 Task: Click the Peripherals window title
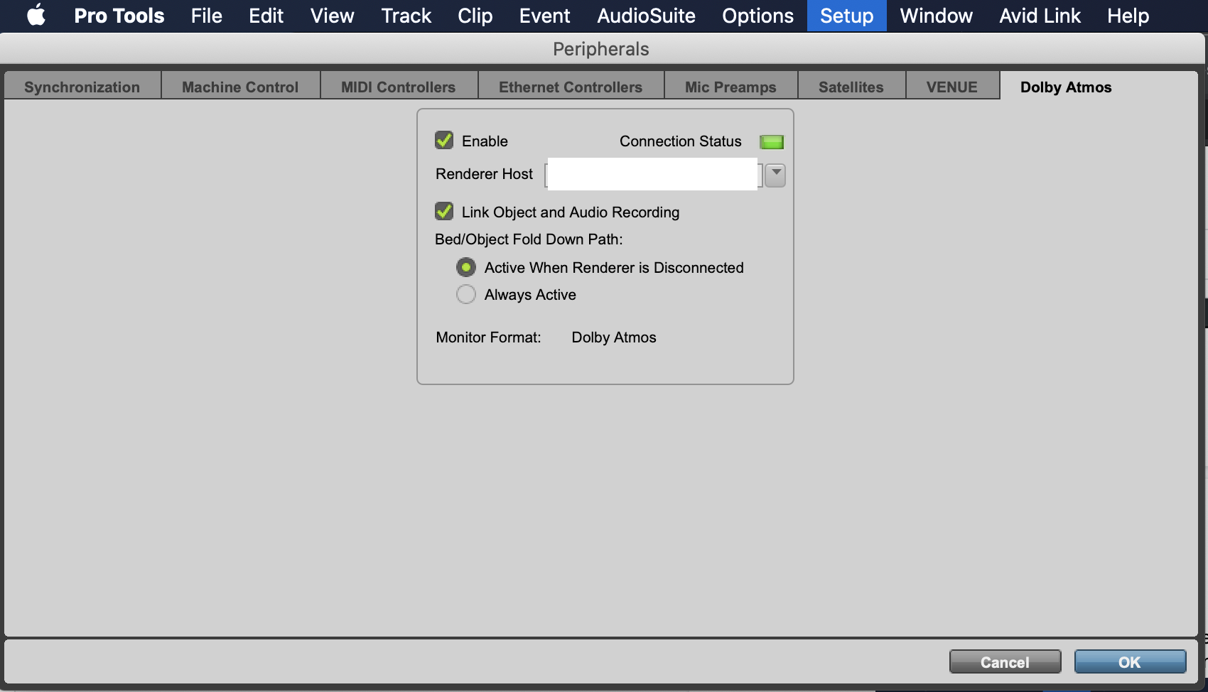(601, 49)
